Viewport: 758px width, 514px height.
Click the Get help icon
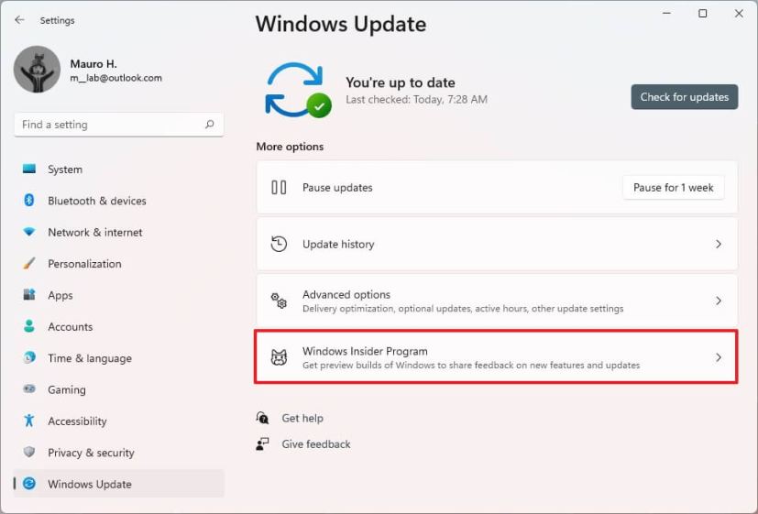click(x=262, y=418)
